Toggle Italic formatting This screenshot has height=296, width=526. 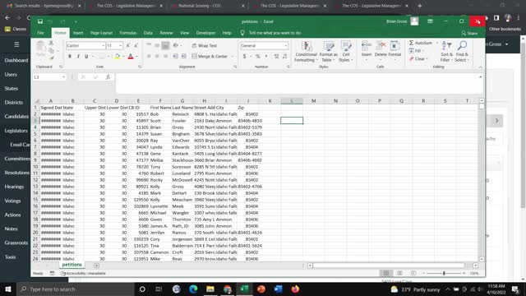point(78,57)
